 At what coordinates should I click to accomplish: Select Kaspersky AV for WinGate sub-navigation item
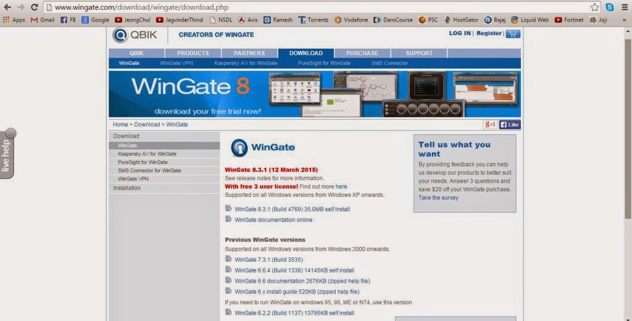246,64
